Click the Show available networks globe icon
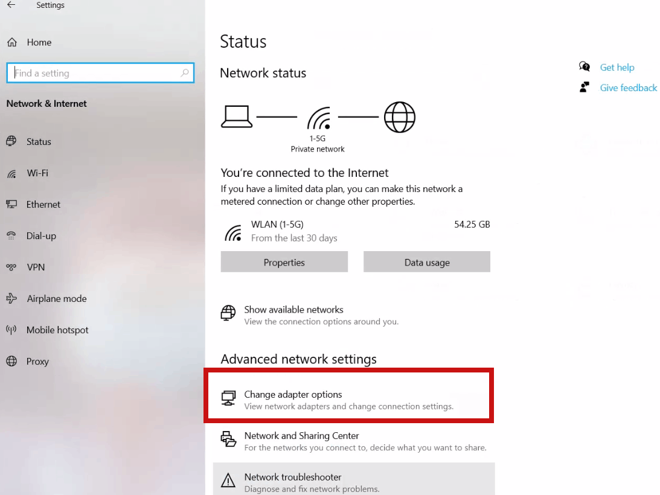 tap(228, 313)
